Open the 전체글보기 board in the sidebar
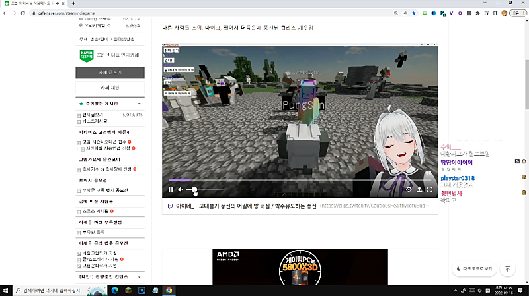The height and width of the screenshot is (296, 529). 93,114
